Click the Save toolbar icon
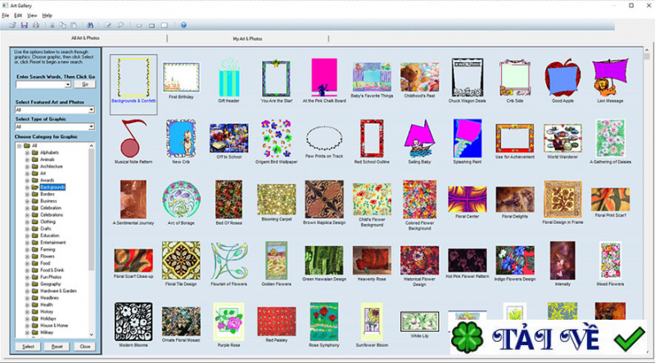This screenshot has height=363, width=655. [x=25, y=25]
